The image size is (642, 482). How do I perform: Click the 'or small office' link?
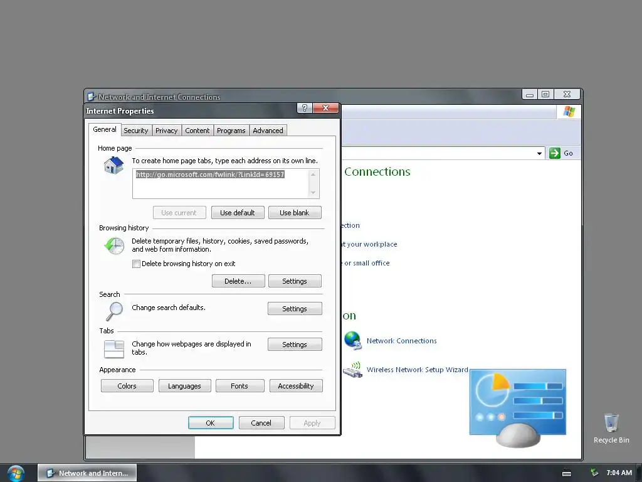(x=367, y=263)
